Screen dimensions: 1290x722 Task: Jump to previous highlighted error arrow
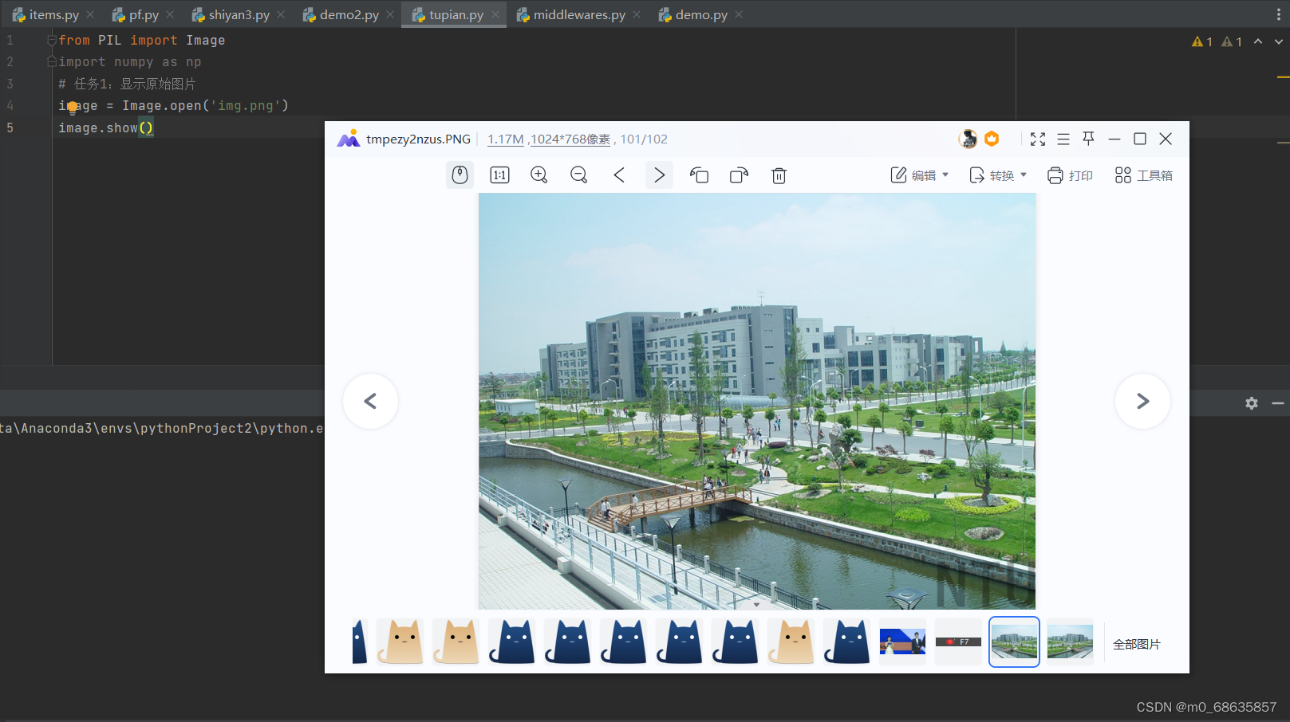tap(1258, 41)
